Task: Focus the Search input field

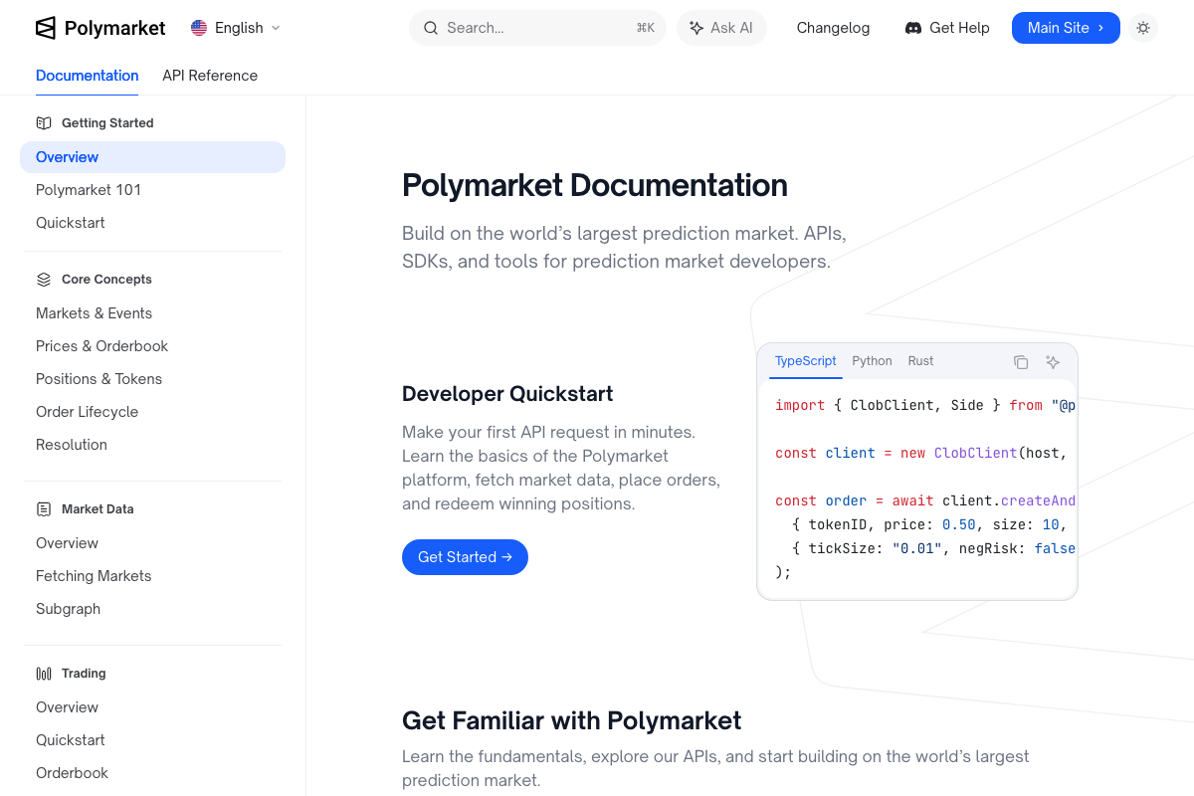Action: [x=537, y=28]
